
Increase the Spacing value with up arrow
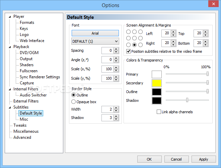116,49
